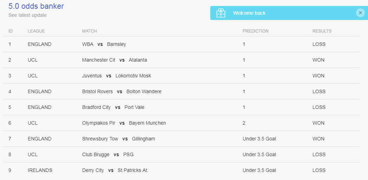The height and width of the screenshot is (180, 368).
Task: Click the RESULTS column header
Action: coord(322,31)
